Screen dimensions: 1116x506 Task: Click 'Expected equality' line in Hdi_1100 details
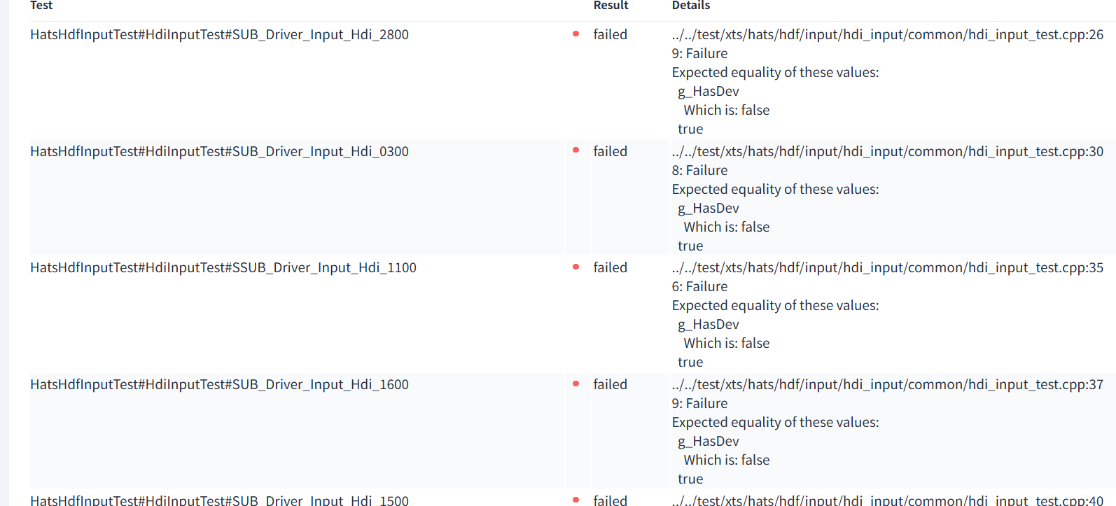coord(775,305)
